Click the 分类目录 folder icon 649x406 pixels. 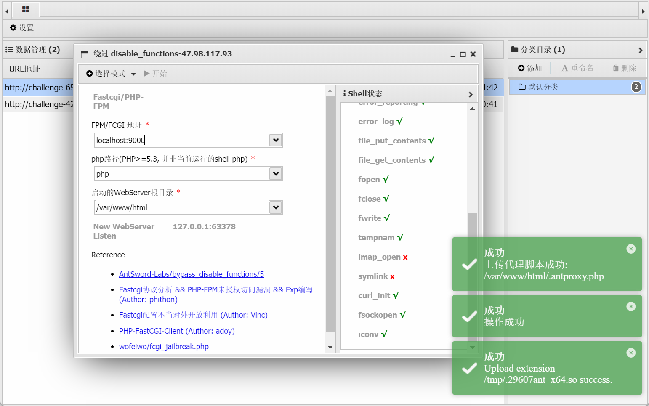tap(514, 49)
